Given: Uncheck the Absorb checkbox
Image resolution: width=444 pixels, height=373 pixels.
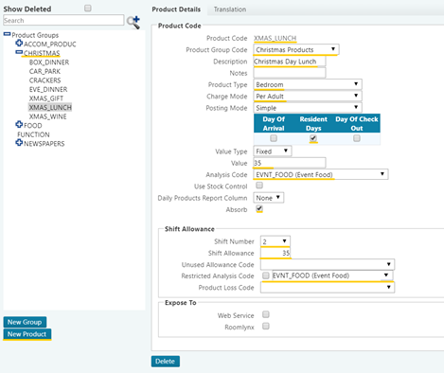Looking at the screenshot, I should (259, 208).
